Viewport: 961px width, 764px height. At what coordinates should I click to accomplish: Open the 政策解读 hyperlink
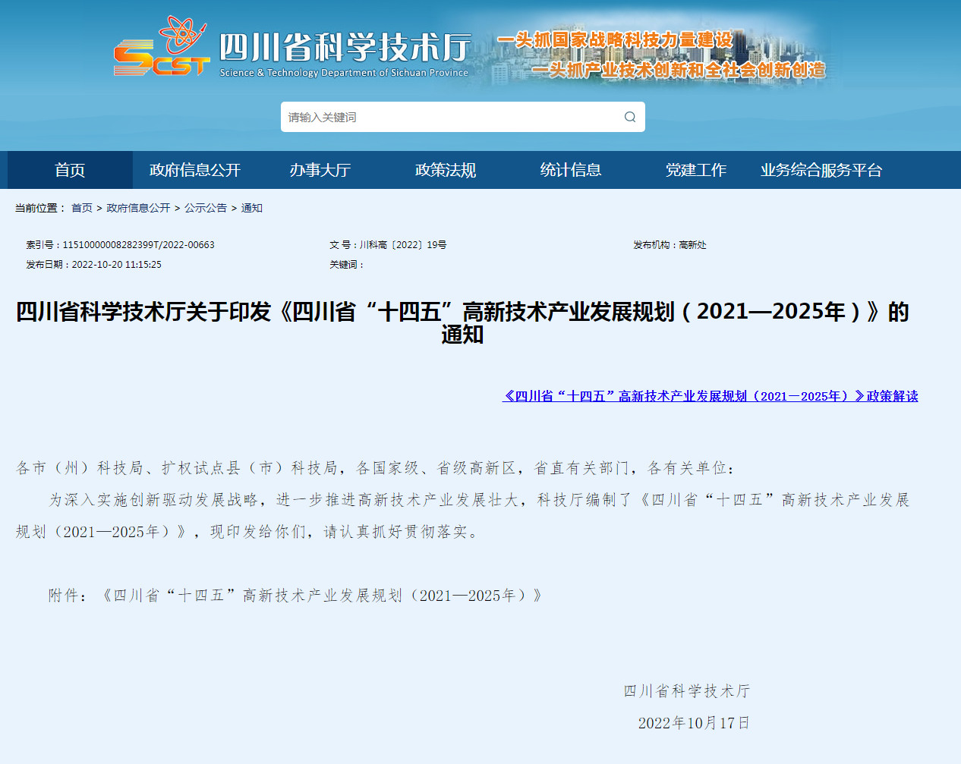click(710, 396)
